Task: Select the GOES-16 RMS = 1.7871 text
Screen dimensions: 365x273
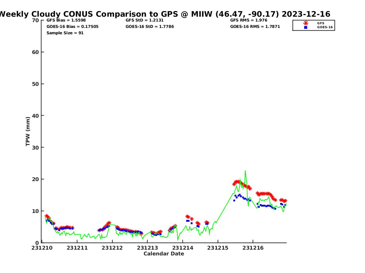Action: pos(255,27)
